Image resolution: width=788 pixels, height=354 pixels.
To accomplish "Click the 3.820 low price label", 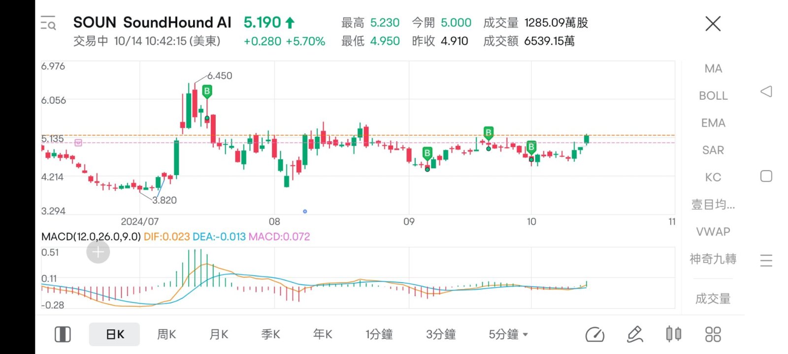I will 164,200.
